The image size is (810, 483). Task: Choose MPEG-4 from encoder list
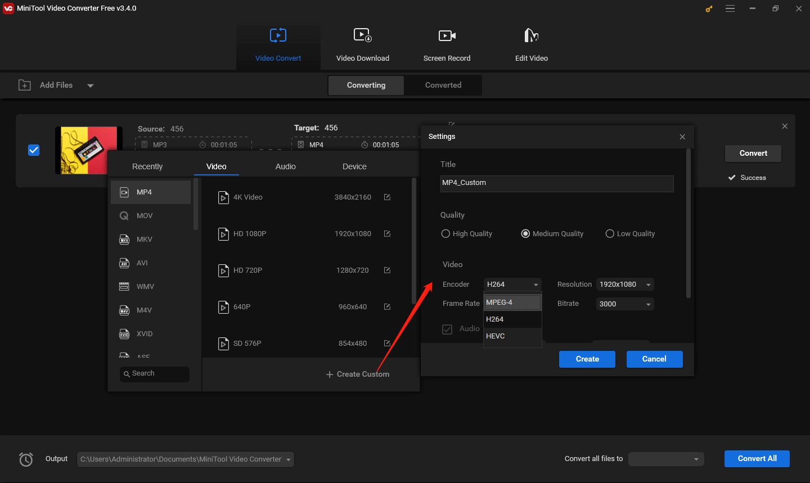pos(512,303)
